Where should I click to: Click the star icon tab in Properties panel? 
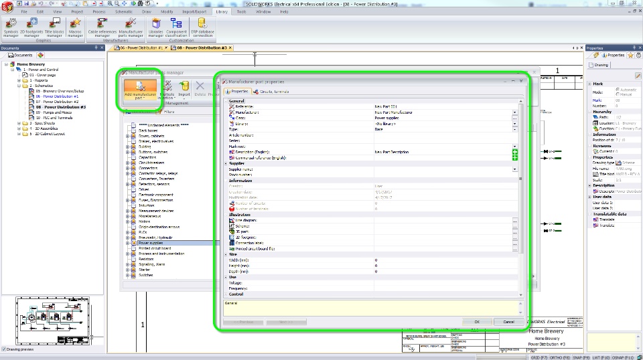(631, 55)
